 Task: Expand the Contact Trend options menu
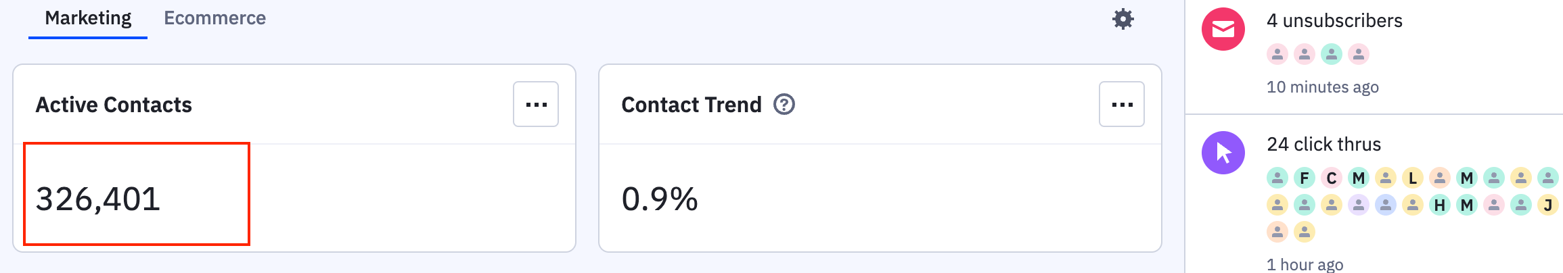coord(1121,104)
